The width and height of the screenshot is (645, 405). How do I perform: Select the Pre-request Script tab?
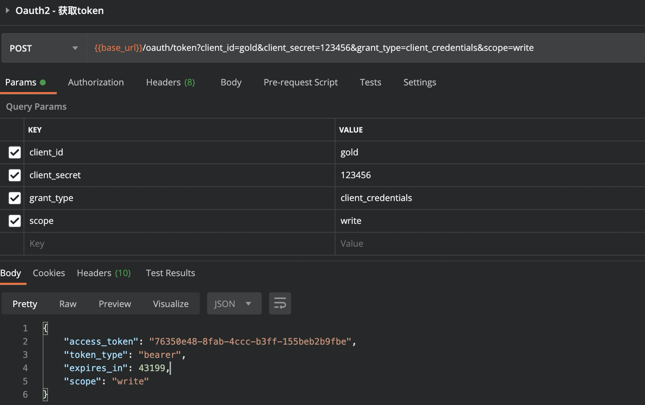pos(300,82)
